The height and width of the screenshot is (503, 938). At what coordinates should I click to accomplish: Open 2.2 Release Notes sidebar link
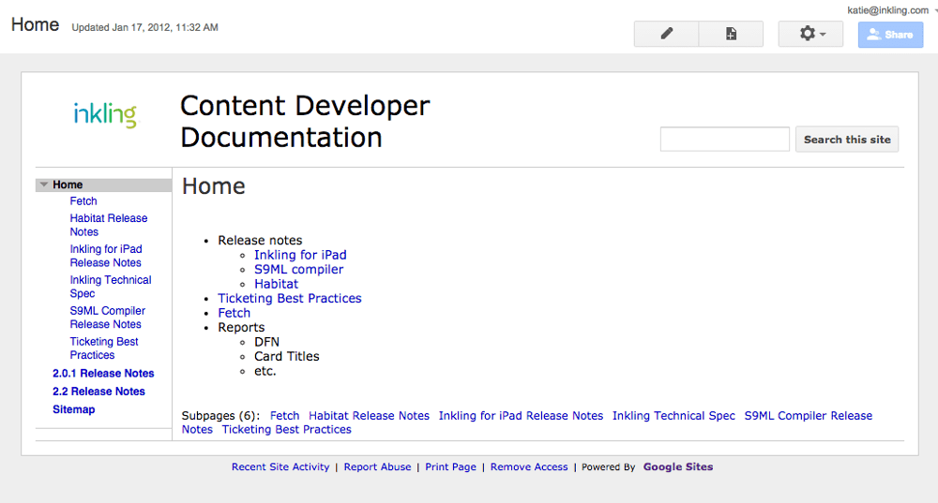click(x=98, y=392)
